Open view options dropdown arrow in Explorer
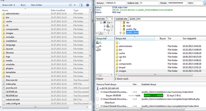Screen dimensions: 206x111 75,5
